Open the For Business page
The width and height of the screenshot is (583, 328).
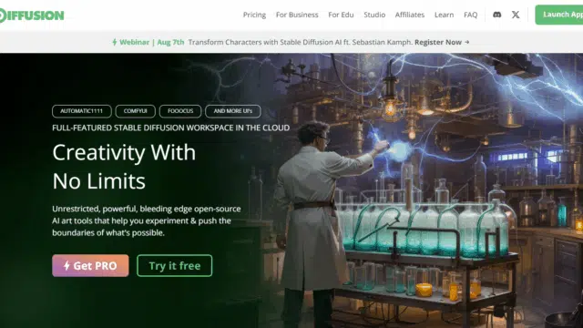(x=297, y=15)
